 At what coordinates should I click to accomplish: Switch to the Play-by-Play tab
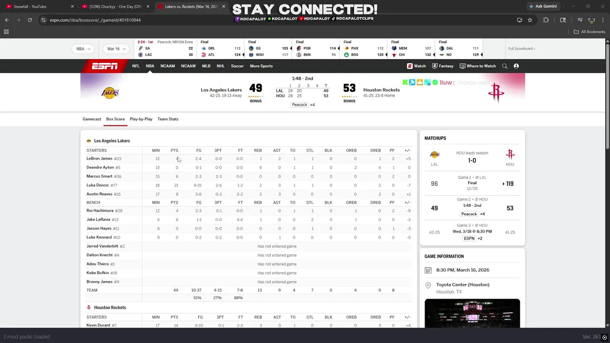pos(141,119)
